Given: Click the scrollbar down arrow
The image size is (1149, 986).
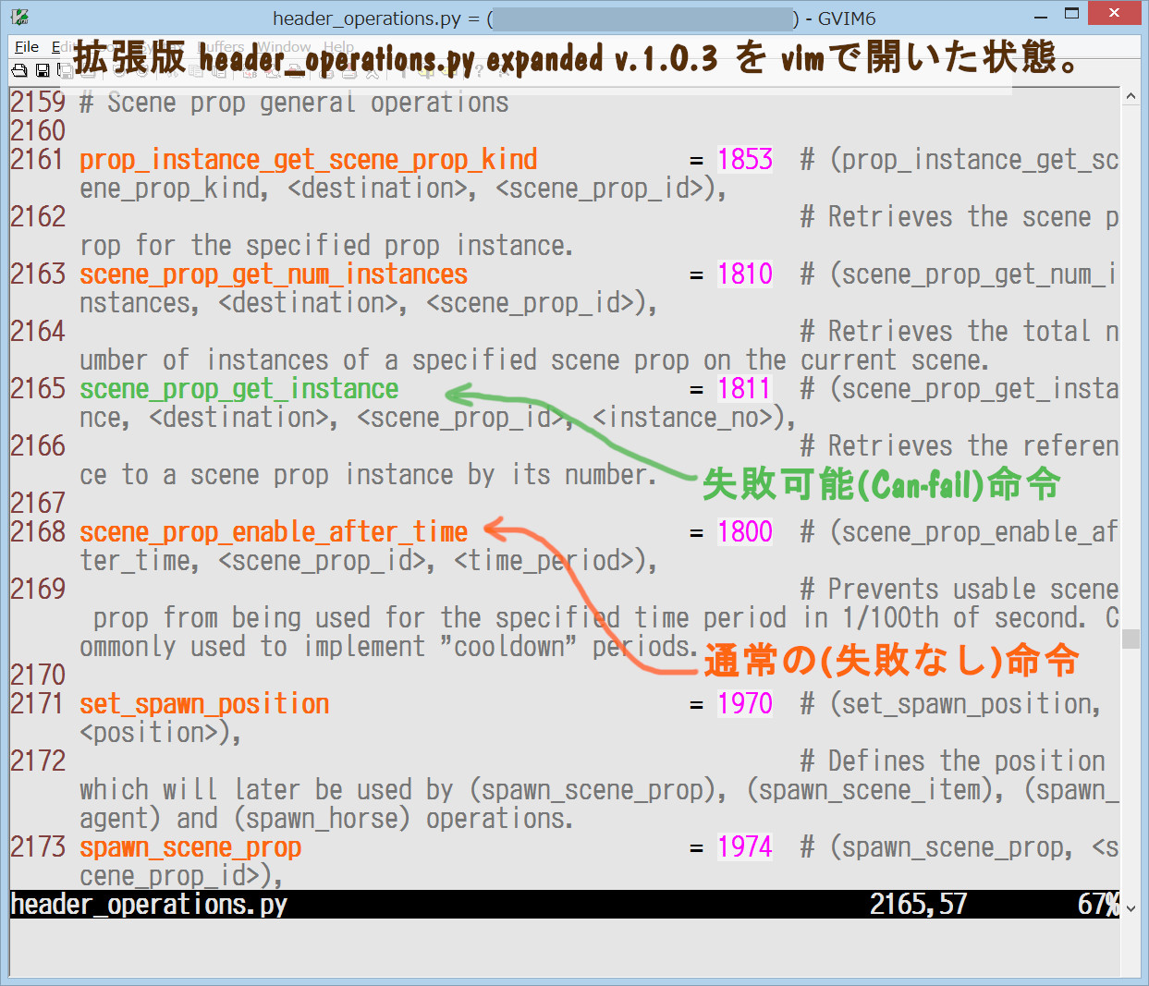Looking at the screenshot, I should (x=1131, y=908).
